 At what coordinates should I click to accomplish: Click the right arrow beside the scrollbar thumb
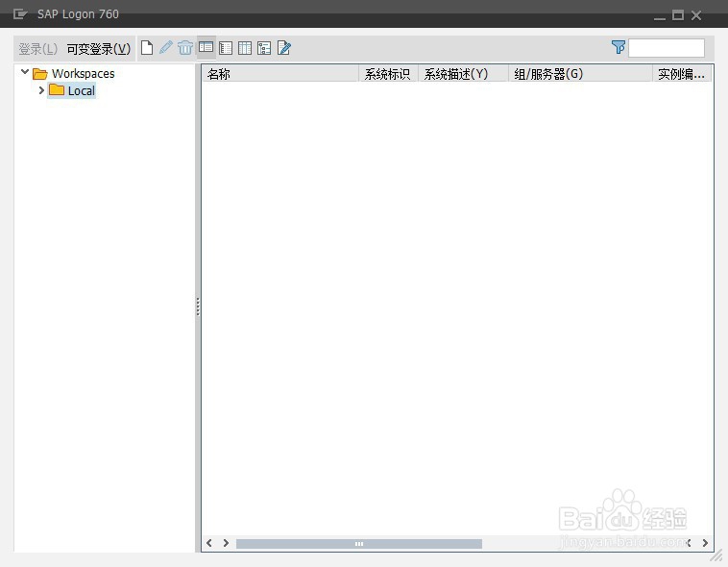point(226,543)
